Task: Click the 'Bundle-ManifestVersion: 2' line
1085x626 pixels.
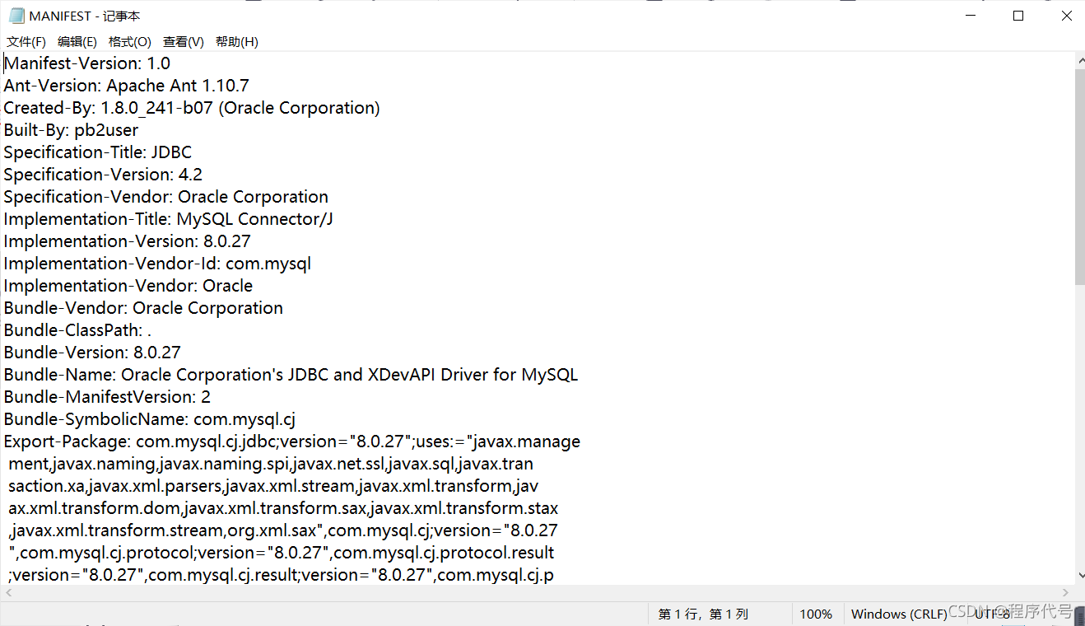Action: pyautogui.click(x=107, y=397)
